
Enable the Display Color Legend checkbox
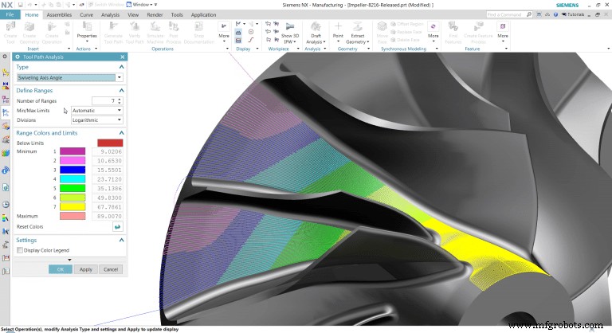point(20,250)
